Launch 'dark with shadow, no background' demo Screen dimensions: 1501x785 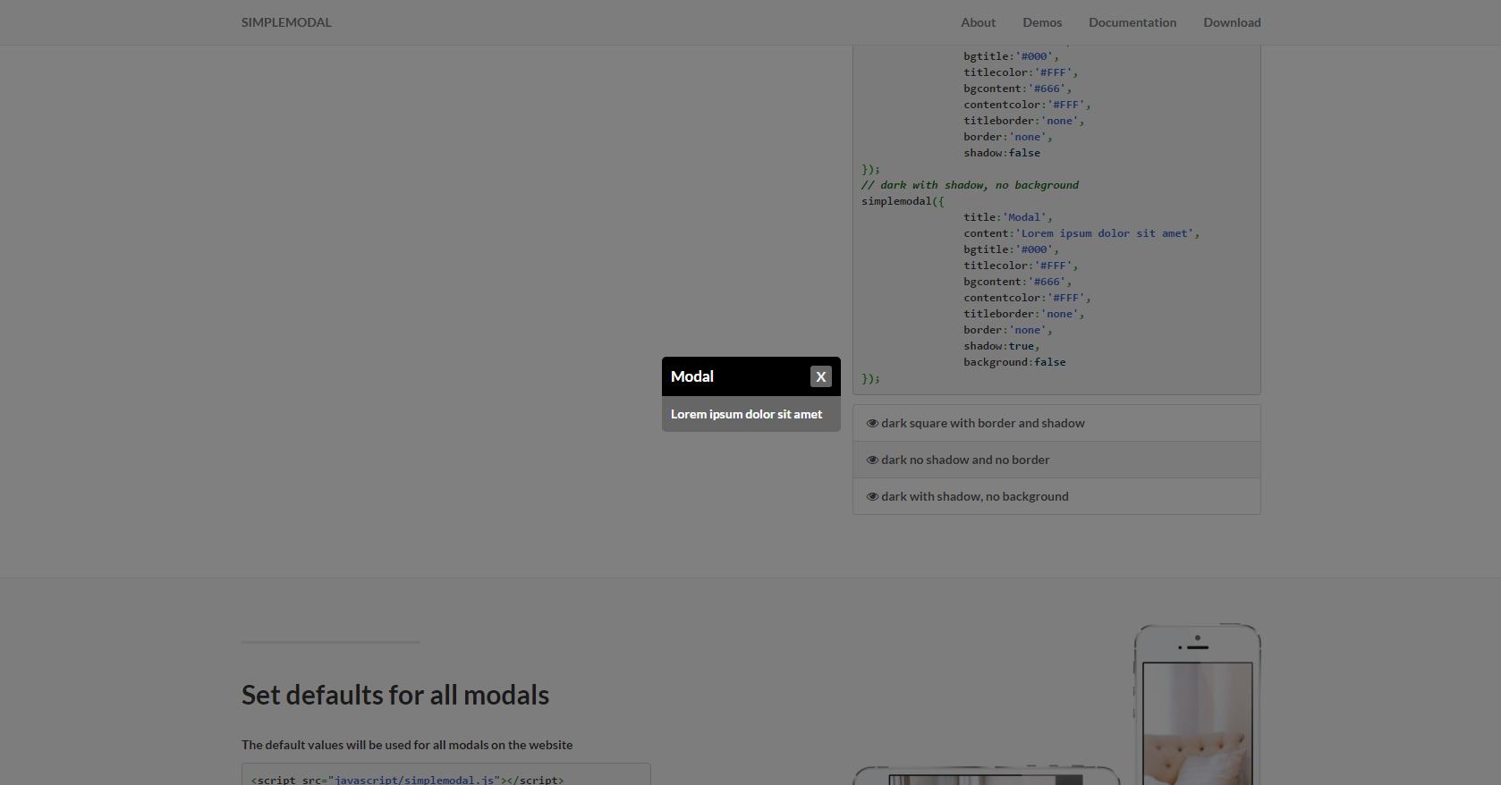point(1056,496)
